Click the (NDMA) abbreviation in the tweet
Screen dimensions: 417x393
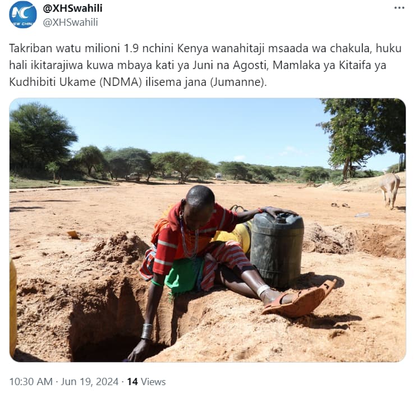121,82
